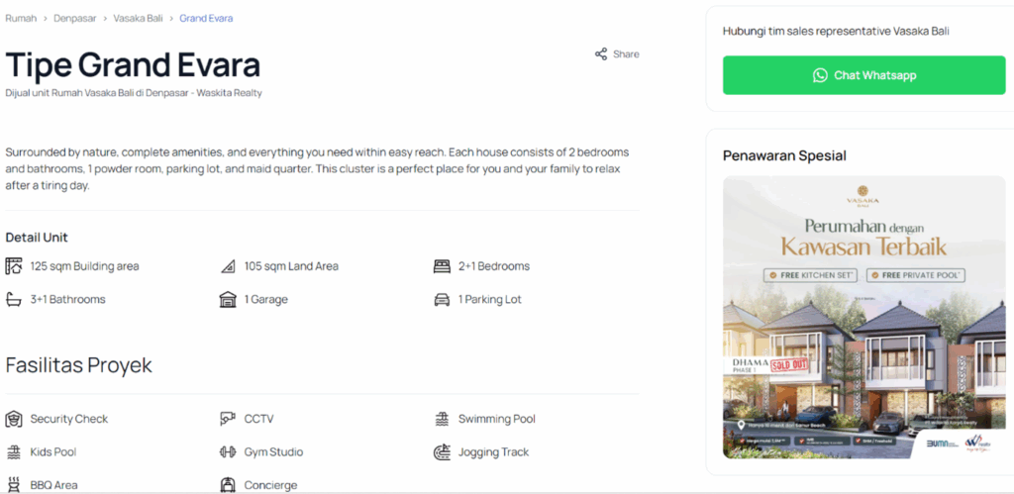Screen dimensions: 1014x494
Task: Click the CCTV camera icon
Action: (x=228, y=419)
